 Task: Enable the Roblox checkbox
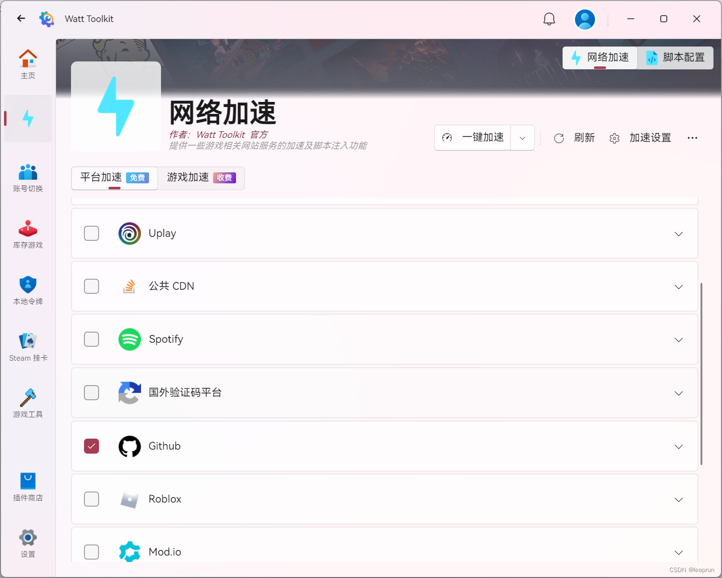[91, 499]
